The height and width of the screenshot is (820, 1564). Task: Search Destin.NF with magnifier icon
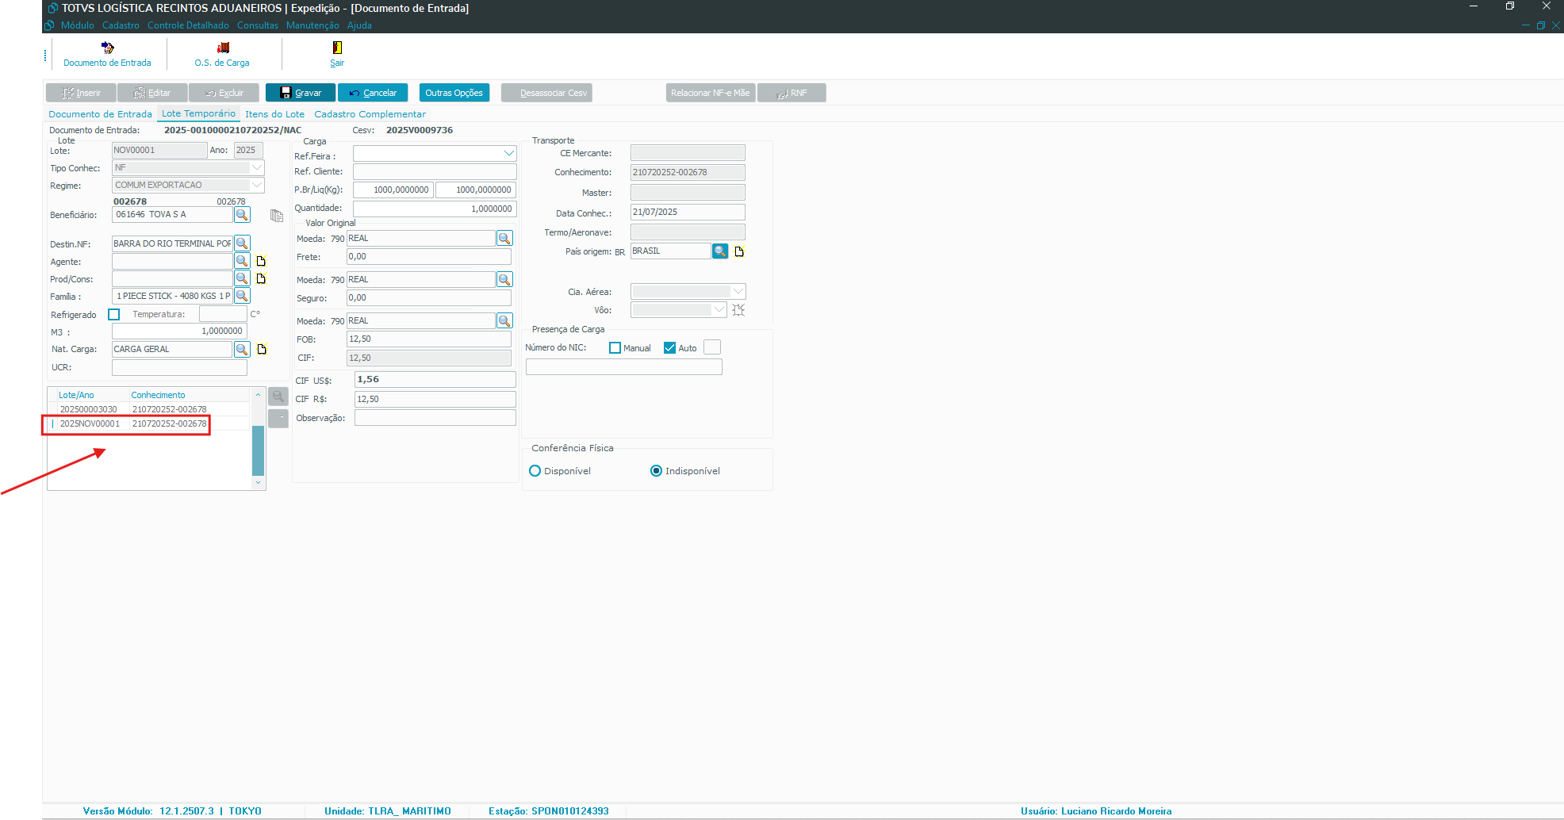pyautogui.click(x=243, y=243)
